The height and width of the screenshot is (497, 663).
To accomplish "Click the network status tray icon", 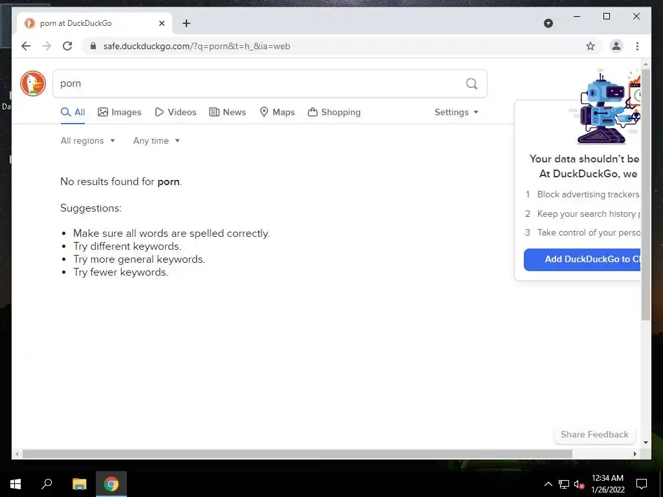I will pyautogui.click(x=564, y=484).
